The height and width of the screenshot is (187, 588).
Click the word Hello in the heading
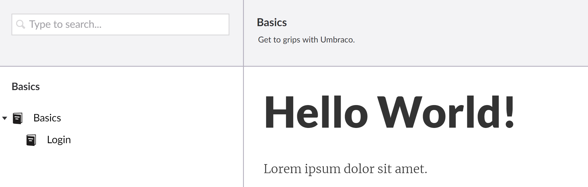[316, 112]
